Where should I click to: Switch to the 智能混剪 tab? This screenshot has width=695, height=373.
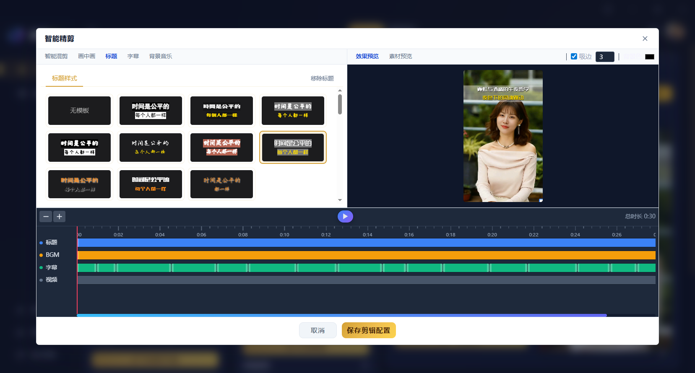coord(56,56)
